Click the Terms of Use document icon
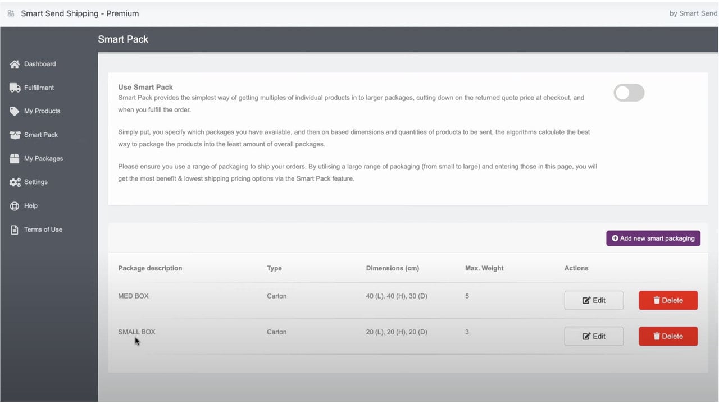719x404 pixels. pos(15,229)
